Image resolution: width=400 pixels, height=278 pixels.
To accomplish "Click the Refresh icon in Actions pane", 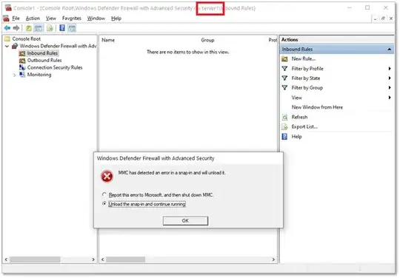I will [x=284, y=117].
